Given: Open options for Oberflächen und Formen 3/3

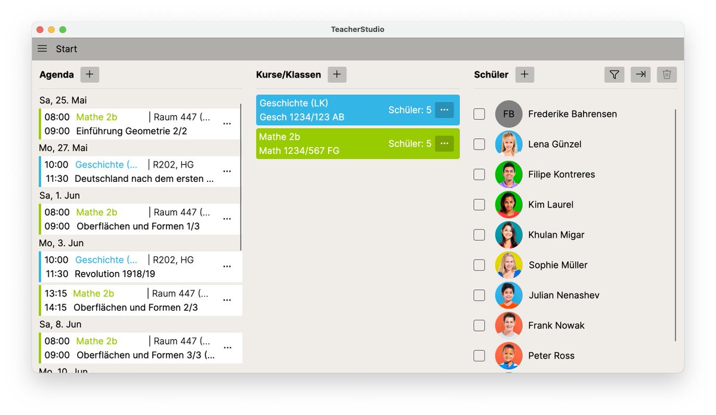Looking at the screenshot, I should tap(227, 348).
